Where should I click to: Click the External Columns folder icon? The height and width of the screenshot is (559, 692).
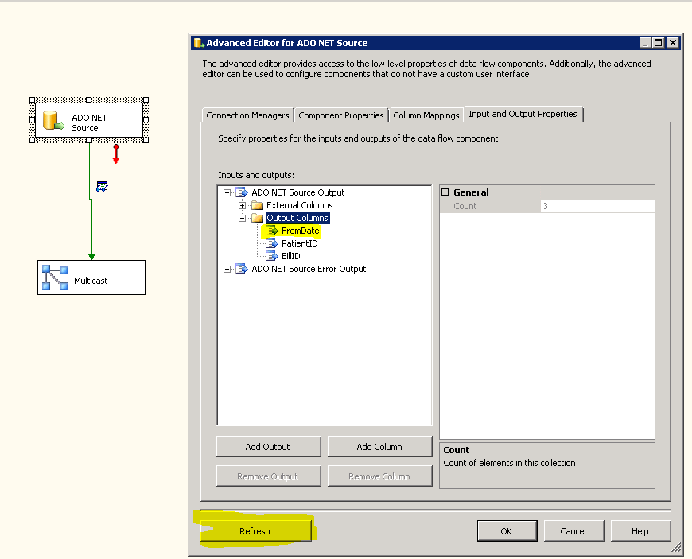coord(257,205)
